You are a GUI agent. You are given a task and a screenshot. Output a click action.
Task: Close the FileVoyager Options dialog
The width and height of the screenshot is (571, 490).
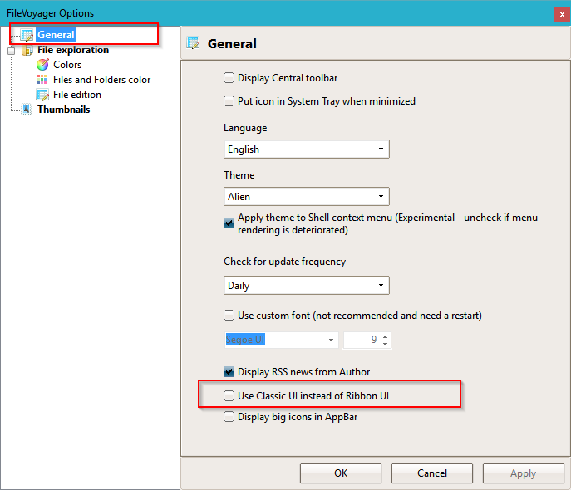click(x=562, y=15)
